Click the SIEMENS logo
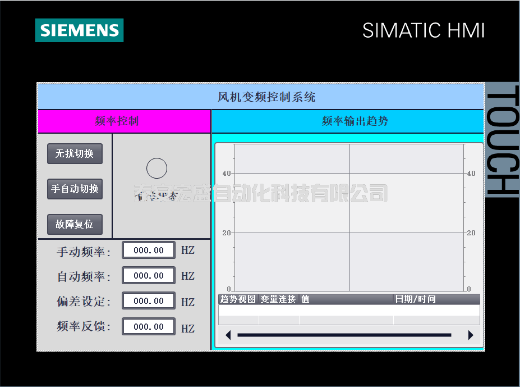520x387 pixels. (79, 30)
